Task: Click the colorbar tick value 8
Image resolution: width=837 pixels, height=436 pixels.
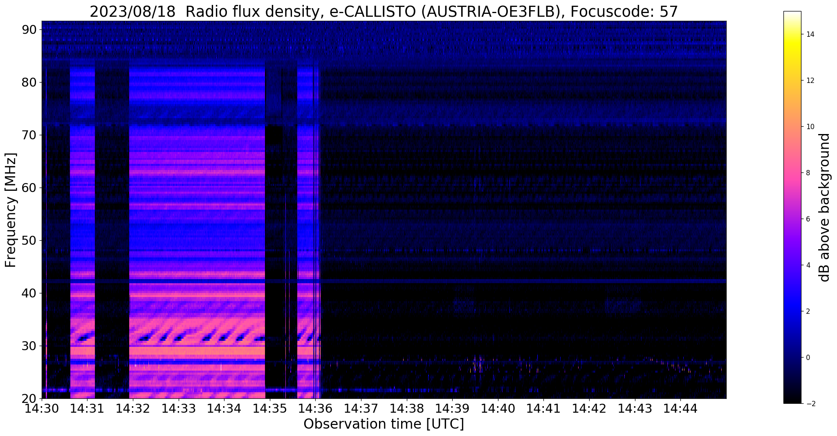Action: tap(808, 173)
